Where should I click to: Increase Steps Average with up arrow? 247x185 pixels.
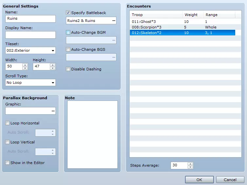pos(190,164)
